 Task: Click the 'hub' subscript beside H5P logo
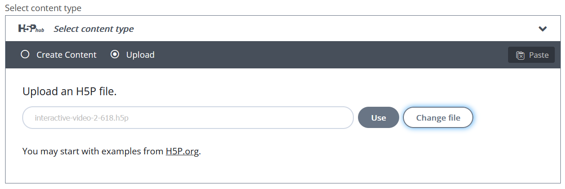coord(40,30)
